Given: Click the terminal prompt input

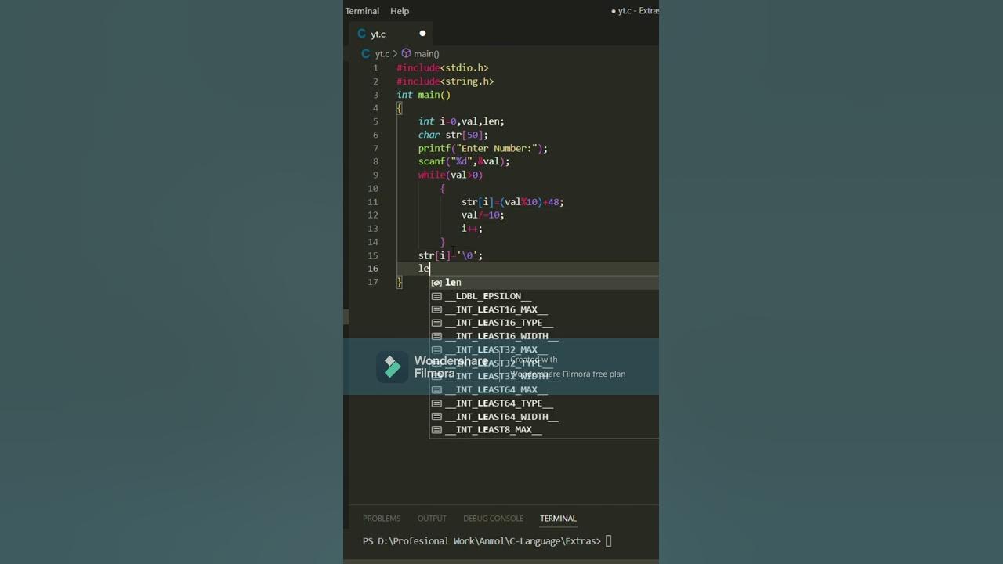Looking at the screenshot, I should (608, 541).
